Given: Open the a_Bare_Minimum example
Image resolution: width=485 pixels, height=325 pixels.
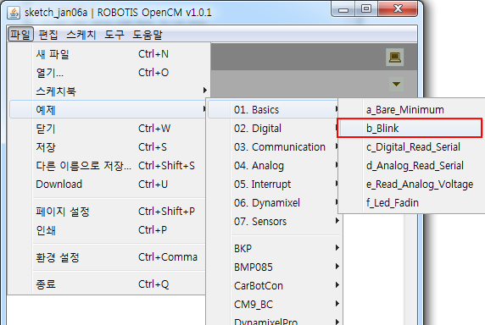Looking at the screenshot, I should [411, 109].
